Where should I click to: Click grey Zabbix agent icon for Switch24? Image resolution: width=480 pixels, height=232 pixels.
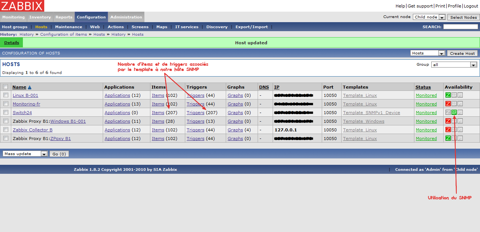(448, 112)
